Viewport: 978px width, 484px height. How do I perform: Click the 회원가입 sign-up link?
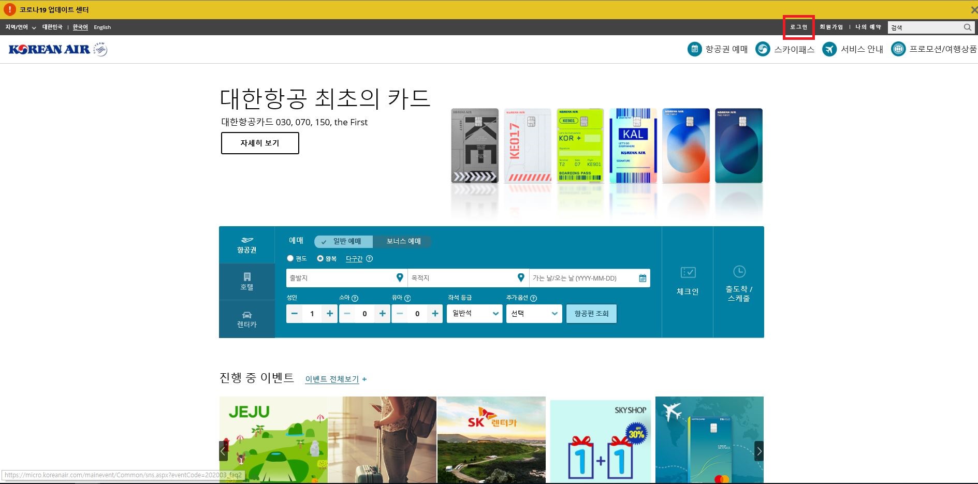pyautogui.click(x=831, y=27)
